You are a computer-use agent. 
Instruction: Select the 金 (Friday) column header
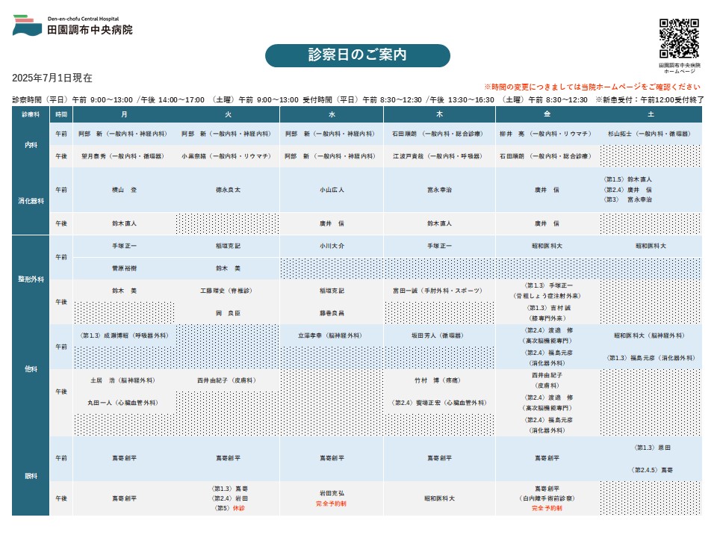point(547,114)
